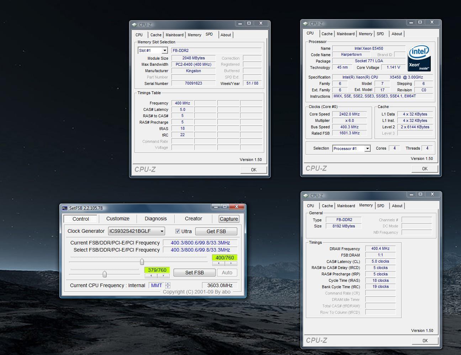
Task: Select the Diagnosis tab in SetFSB
Action: coord(156,219)
